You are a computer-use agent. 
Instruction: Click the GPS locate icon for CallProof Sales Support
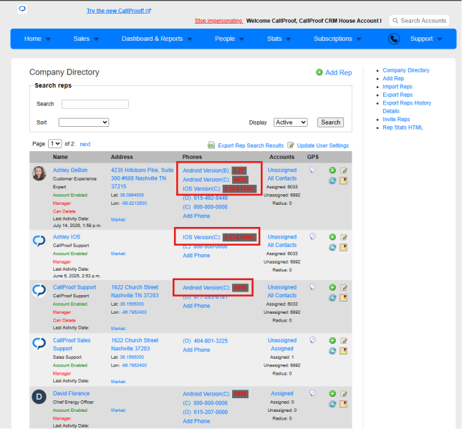tap(312, 340)
